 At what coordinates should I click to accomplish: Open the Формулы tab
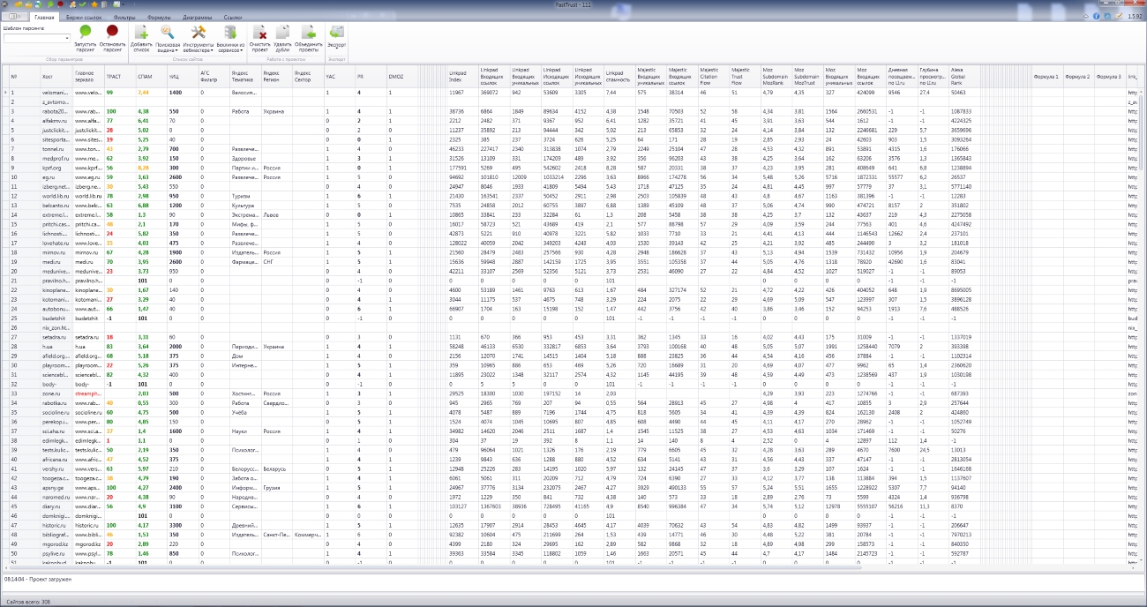(x=159, y=17)
